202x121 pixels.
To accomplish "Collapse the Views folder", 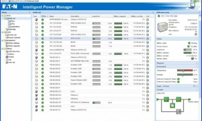I will [x=2, y=15].
